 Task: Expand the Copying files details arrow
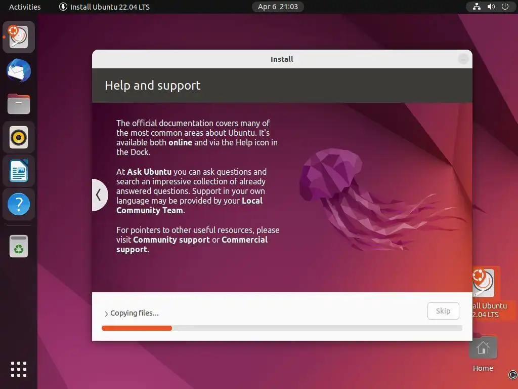pos(106,314)
